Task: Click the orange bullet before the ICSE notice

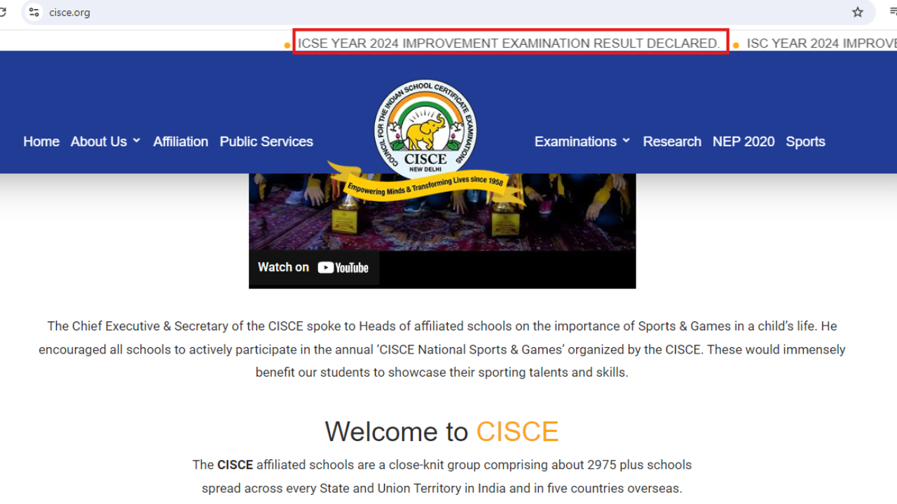Action: (287, 44)
